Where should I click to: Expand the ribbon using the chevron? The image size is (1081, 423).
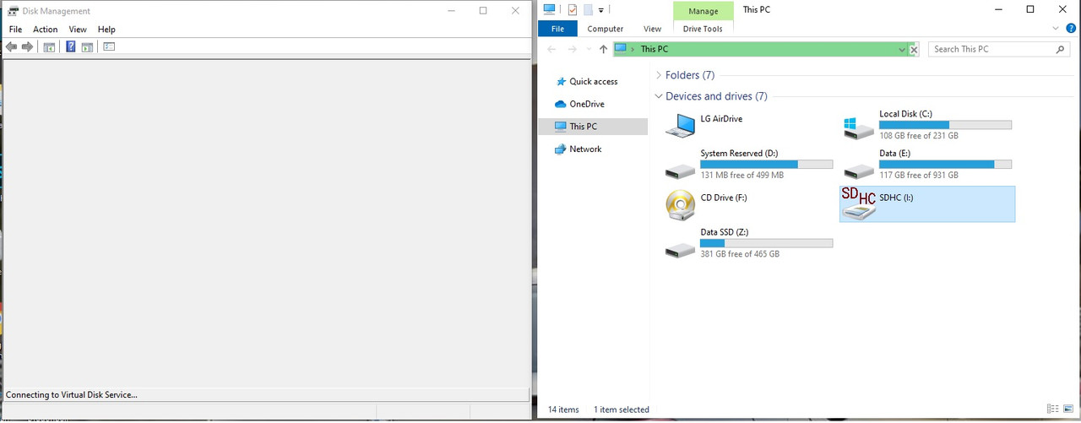(1056, 28)
